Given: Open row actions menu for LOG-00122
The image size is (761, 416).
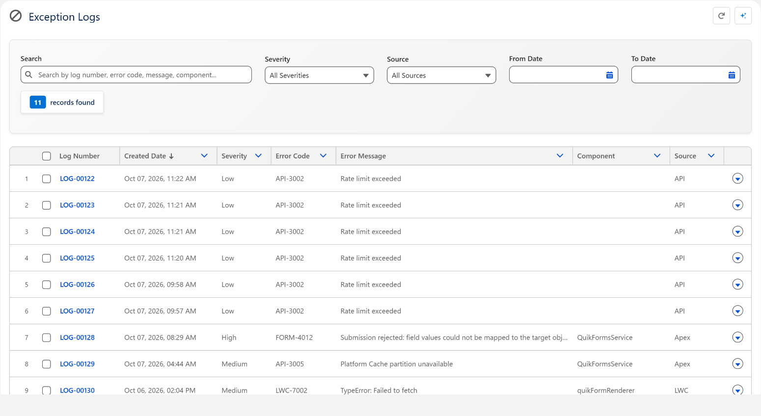Looking at the screenshot, I should click(737, 179).
